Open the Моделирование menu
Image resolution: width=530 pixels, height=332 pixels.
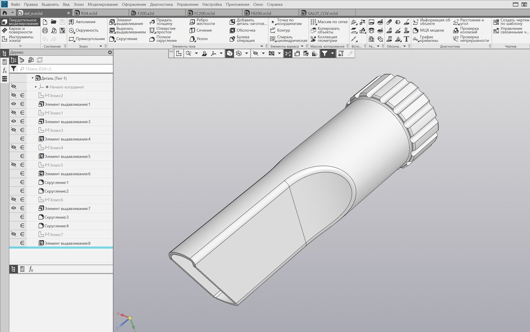104,5
